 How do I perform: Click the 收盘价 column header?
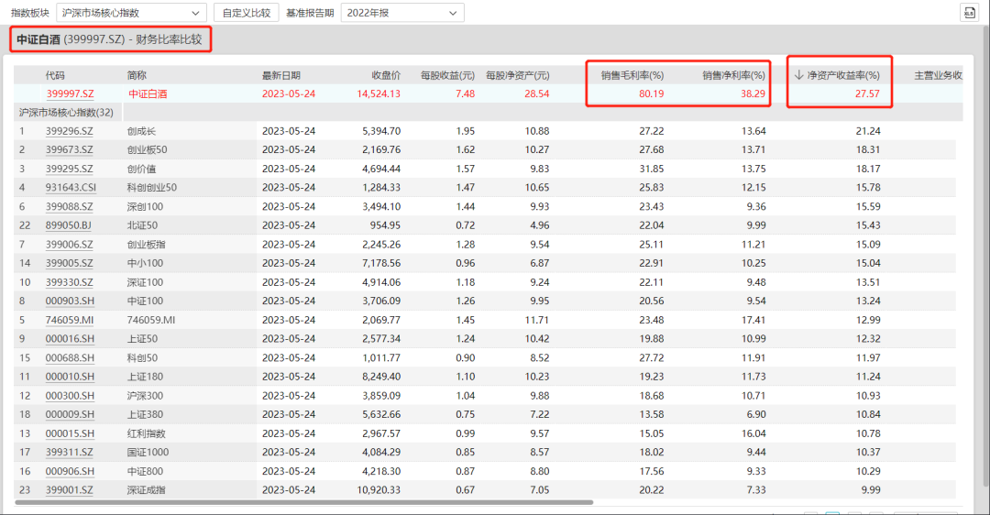(x=387, y=75)
